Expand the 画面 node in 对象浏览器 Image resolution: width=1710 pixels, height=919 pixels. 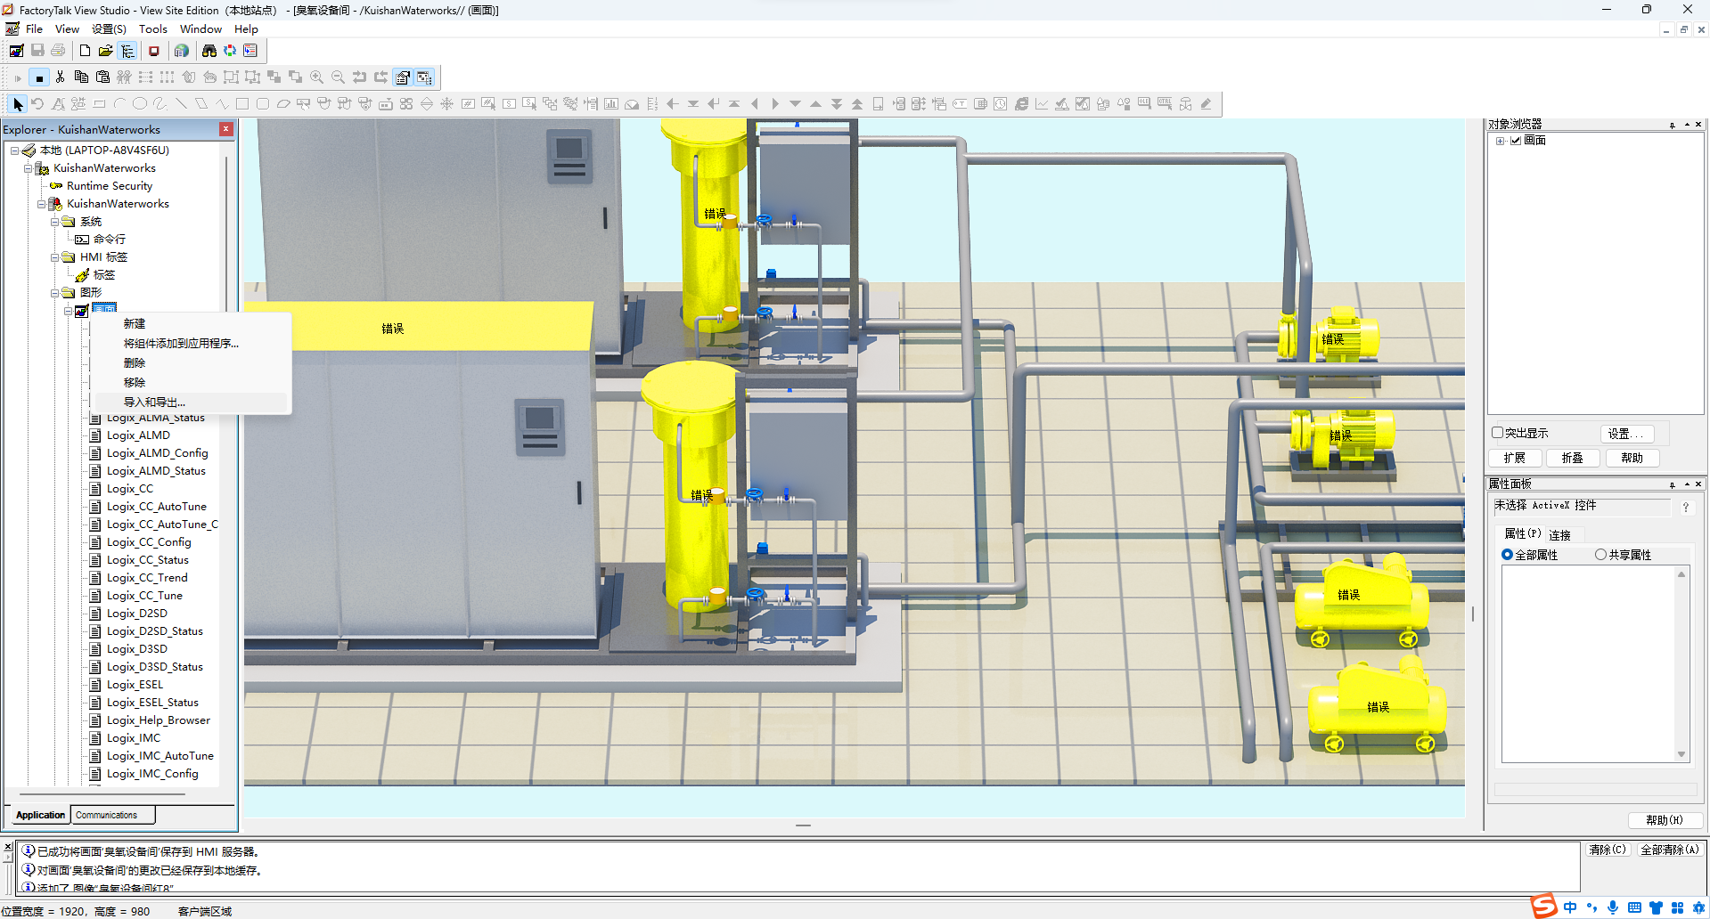(x=1501, y=141)
